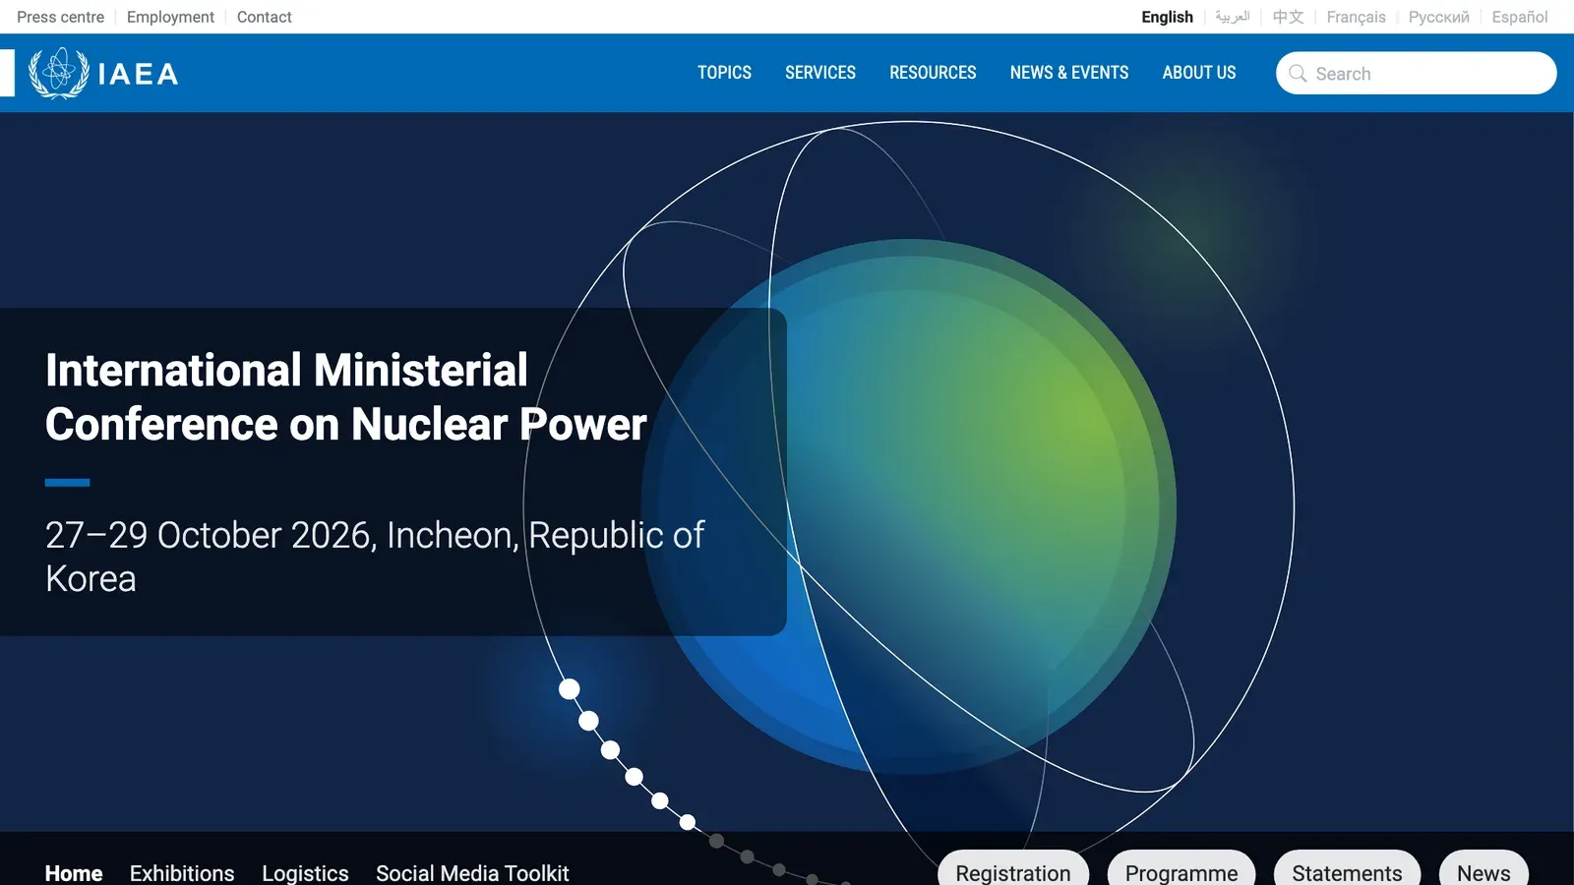Click the Registration button
The image size is (1574, 885).
pos(1013,869)
